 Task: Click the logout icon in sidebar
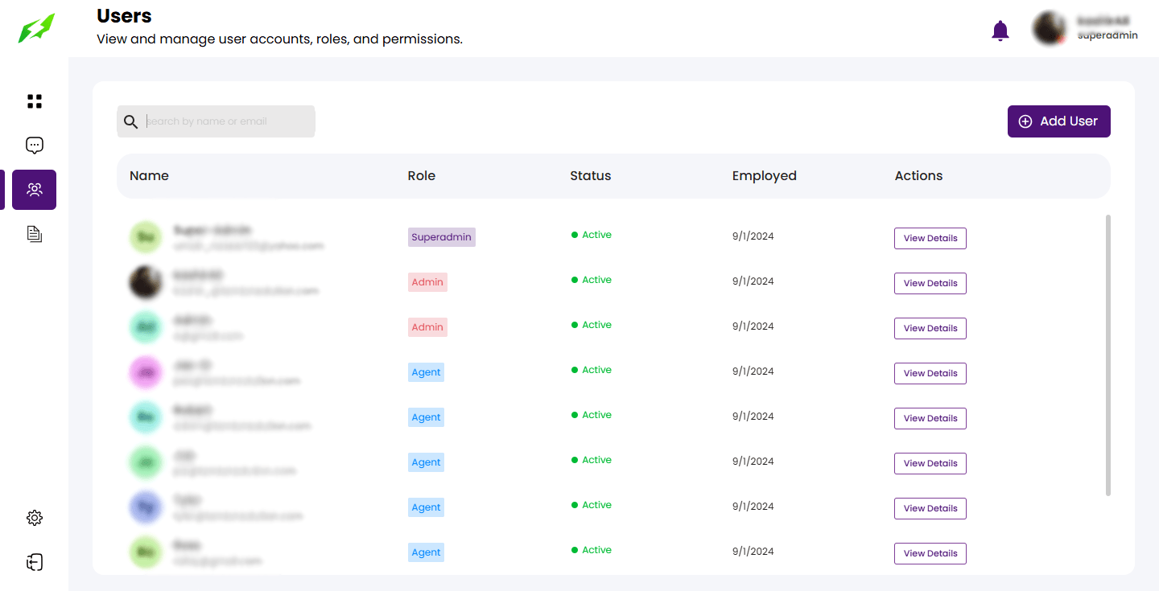(35, 562)
